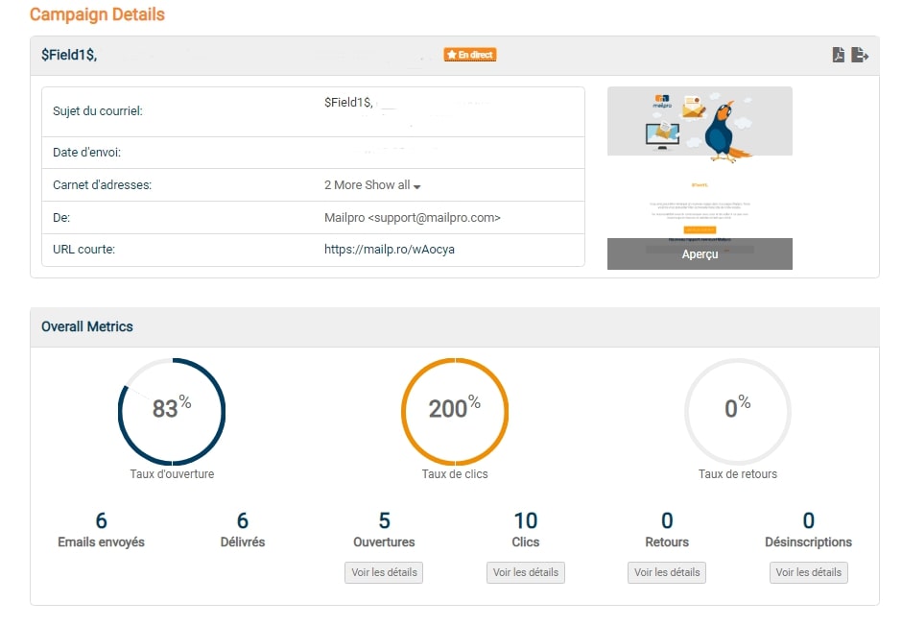Click the star icon on the En direct badge

pos(452,55)
